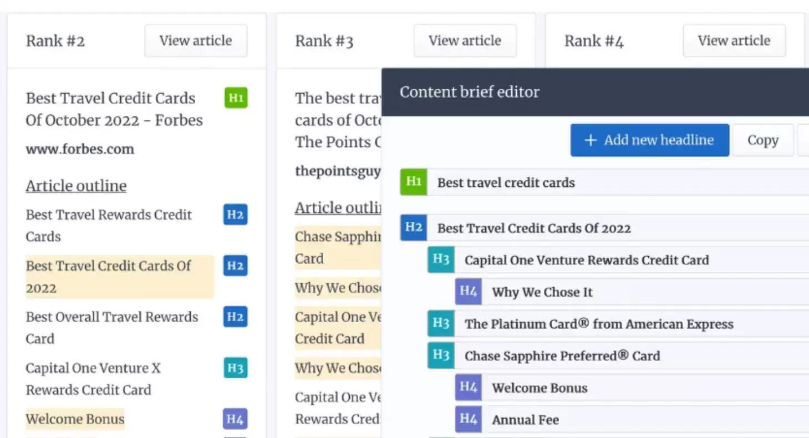Click Content brief editor title
809x438 pixels.
pos(470,92)
